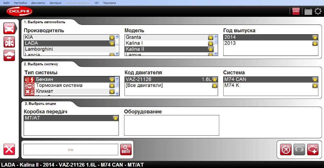Click the grey car scan button
This screenshot has height=168, width=324.
tap(299, 150)
